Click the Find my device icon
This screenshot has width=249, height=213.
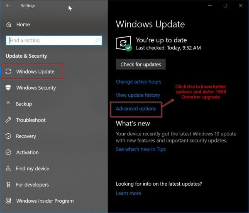[x=8, y=169]
